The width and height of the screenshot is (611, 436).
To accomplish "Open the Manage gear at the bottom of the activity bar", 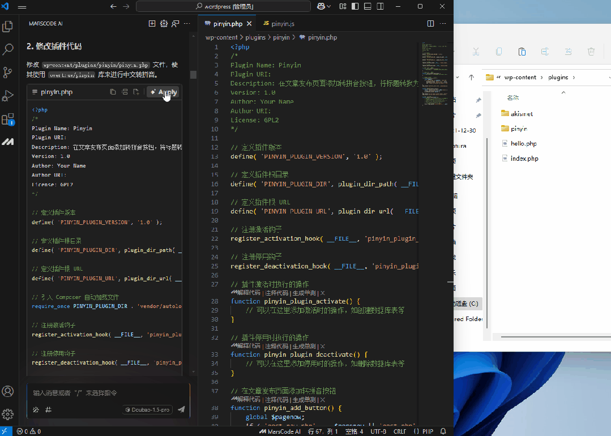I will pyautogui.click(x=8, y=414).
